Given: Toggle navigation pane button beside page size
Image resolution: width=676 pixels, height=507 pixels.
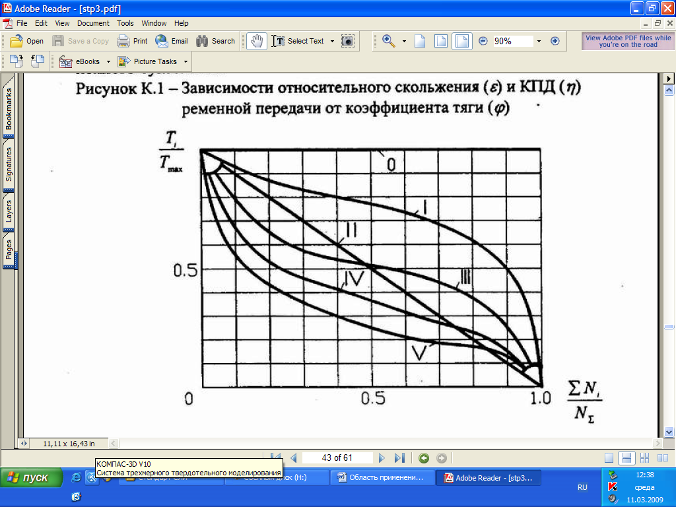Looking at the screenshot, I should pos(24,443).
